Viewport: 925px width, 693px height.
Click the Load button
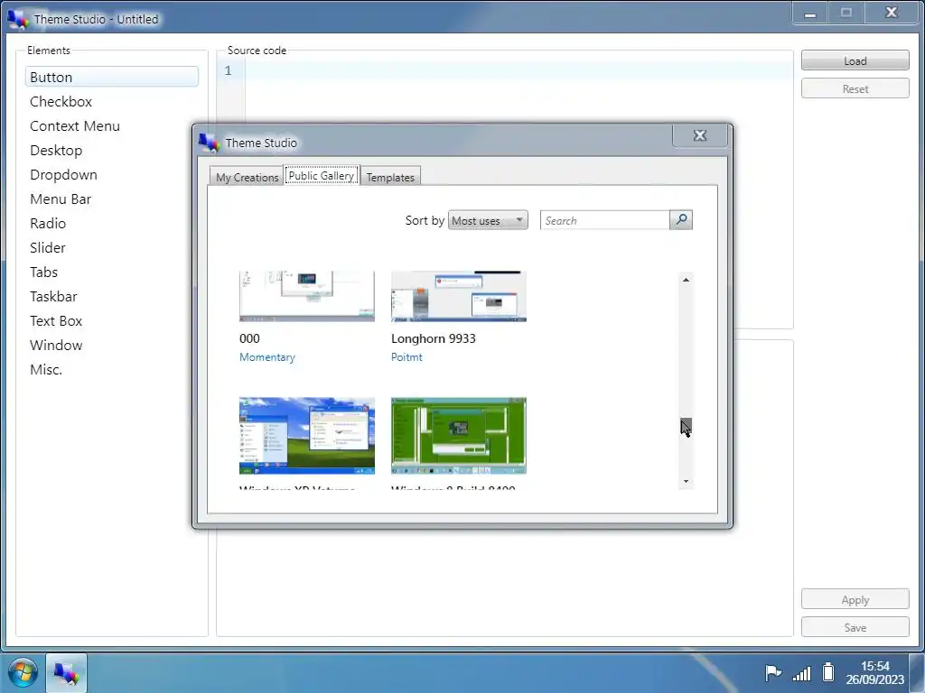coord(855,60)
